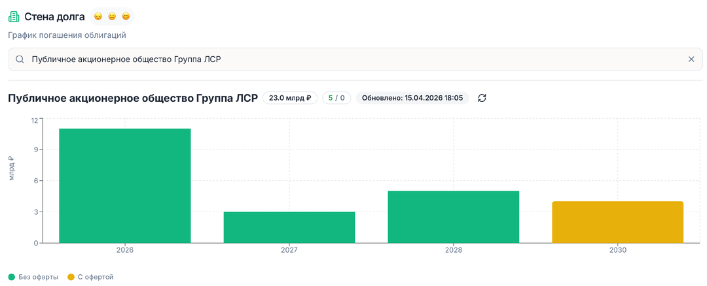Click the 9 y-axis label
Image resolution: width=707 pixels, height=286 pixels.
coord(36,150)
